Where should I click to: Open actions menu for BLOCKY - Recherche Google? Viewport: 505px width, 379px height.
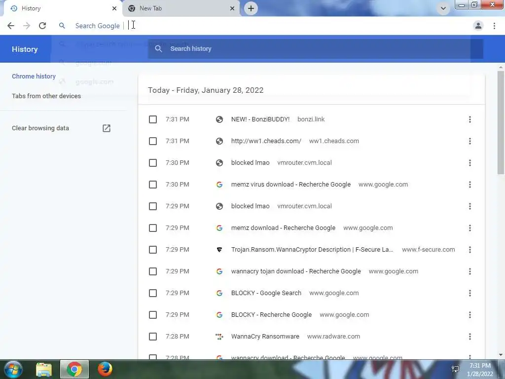(470, 315)
